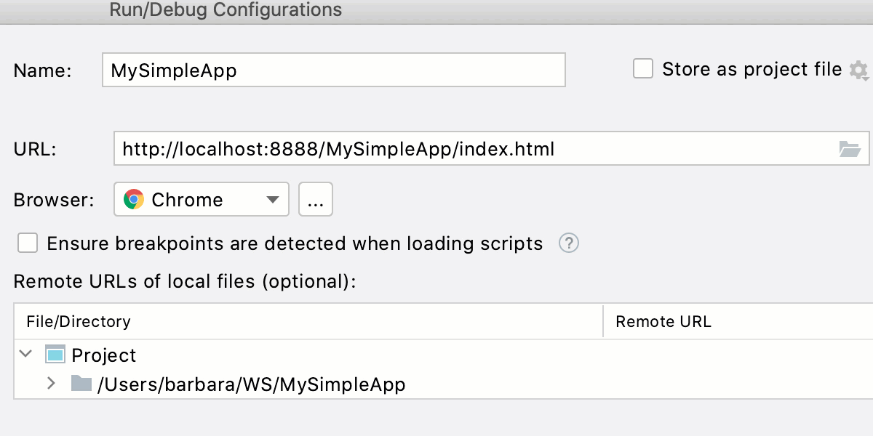873x436 pixels.
Task: Click the ... button next to Browser
Action: tap(316, 198)
